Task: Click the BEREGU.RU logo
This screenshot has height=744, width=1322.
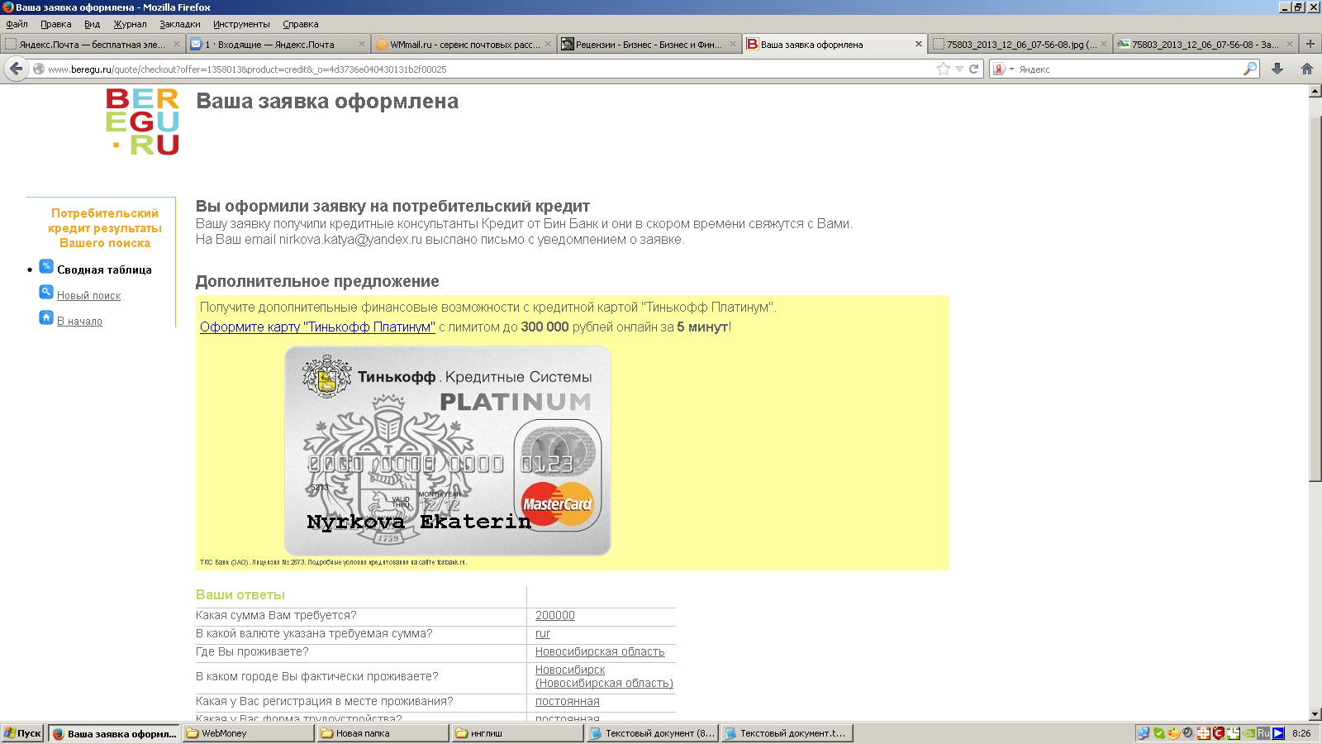Action: [143, 122]
